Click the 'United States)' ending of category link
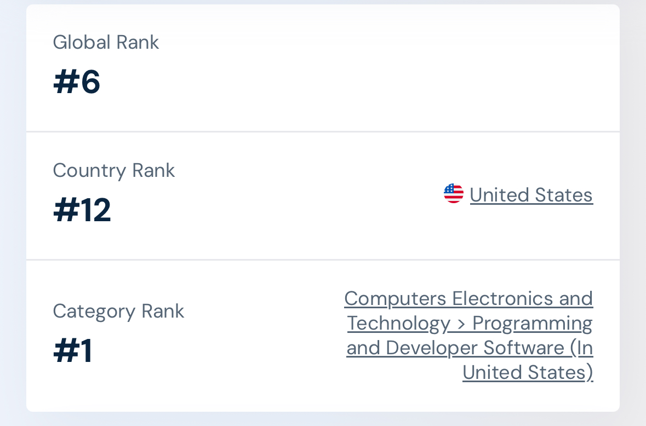This screenshot has width=646, height=426. (528, 372)
